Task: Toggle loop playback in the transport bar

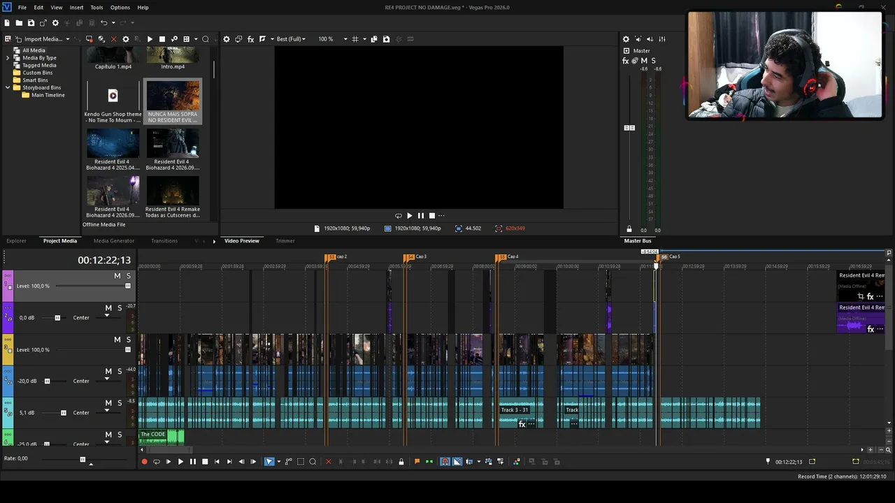Action: pos(157,462)
